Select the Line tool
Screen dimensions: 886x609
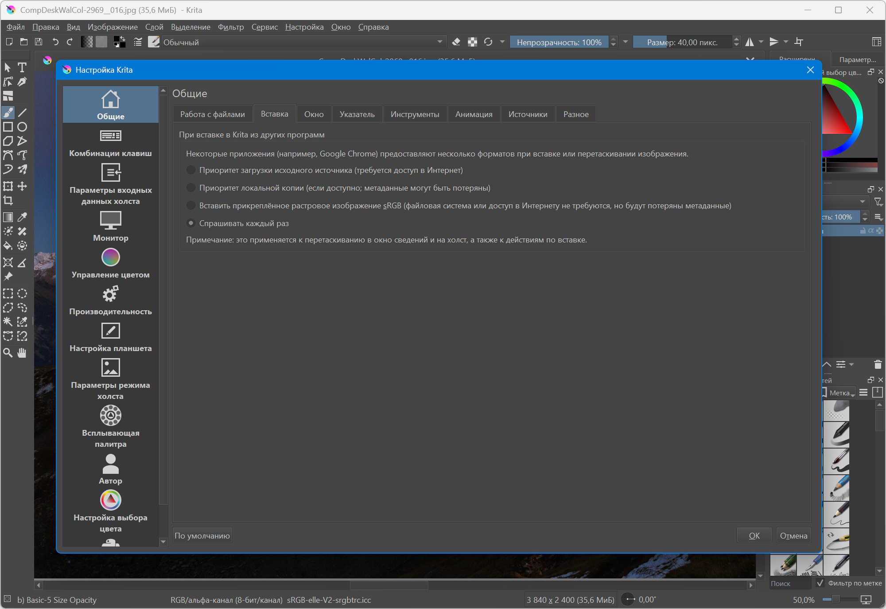coord(22,113)
